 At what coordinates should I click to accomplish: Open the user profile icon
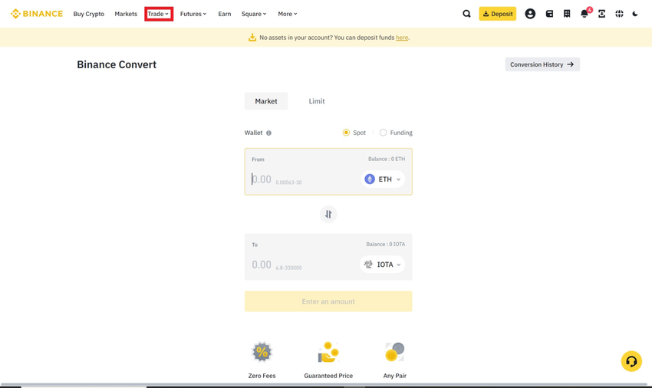530,14
